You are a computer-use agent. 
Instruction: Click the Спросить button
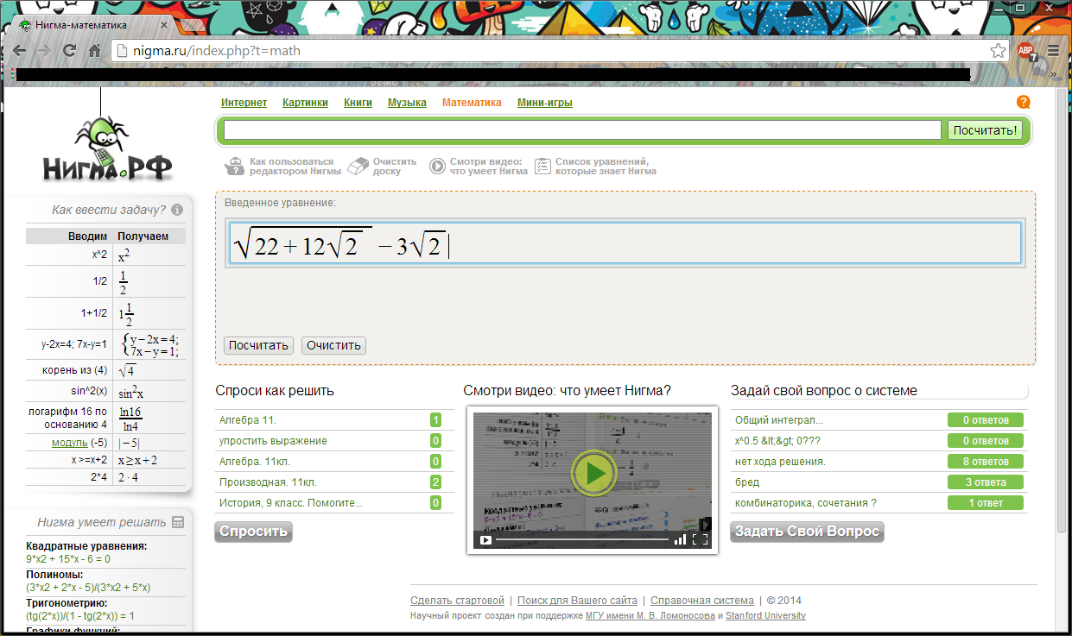[x=253, y=532]
